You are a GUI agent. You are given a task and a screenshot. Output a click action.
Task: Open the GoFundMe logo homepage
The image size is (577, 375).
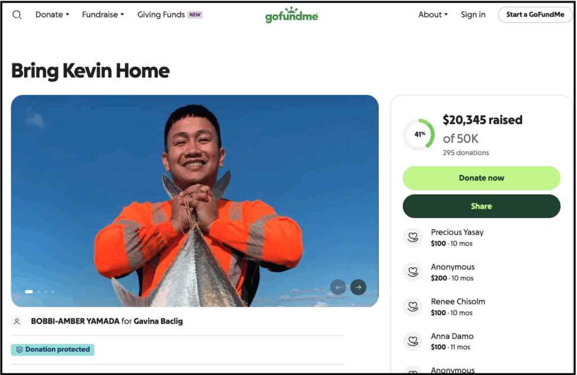(292, 15)
